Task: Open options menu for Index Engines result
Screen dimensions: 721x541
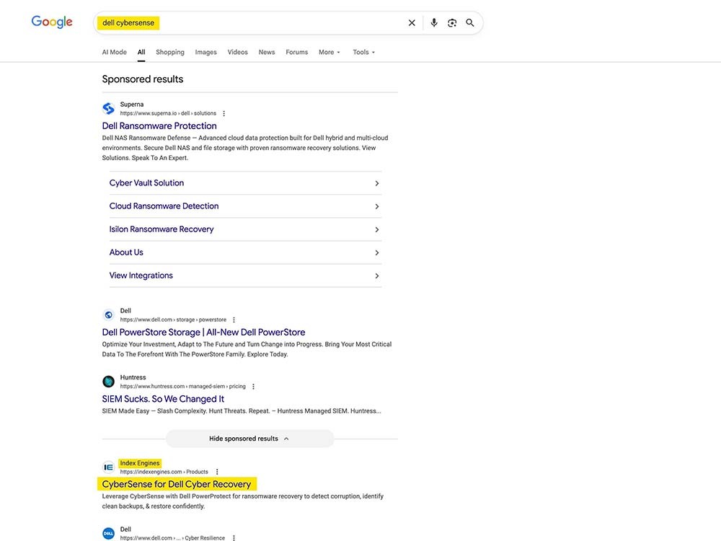Action: (217, 472)
